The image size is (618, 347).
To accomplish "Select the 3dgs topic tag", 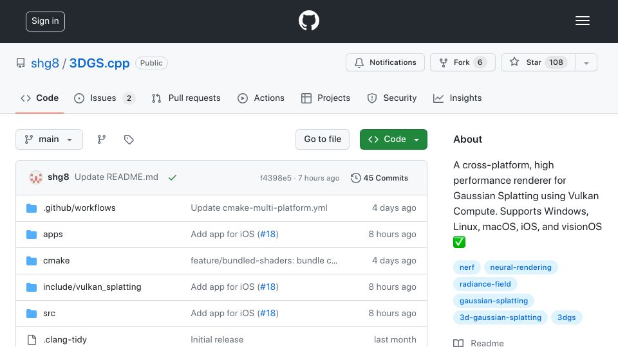I will point(566,317).
